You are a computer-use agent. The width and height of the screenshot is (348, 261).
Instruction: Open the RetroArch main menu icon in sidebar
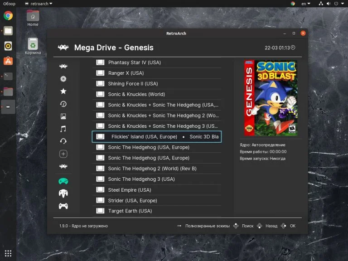[63, 66]
